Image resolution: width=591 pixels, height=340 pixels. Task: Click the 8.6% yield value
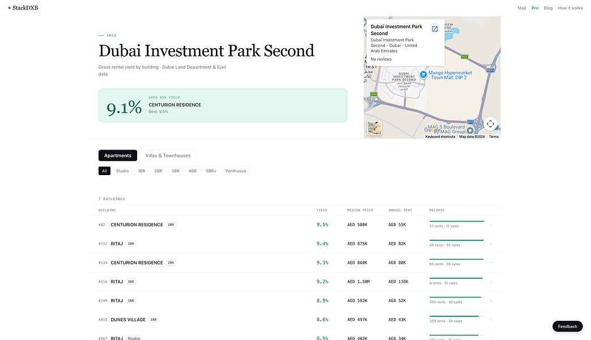pos(322,320)
